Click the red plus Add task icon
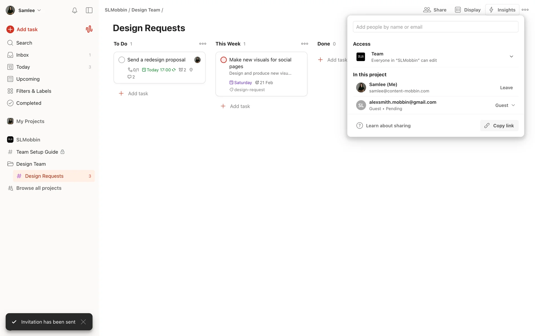The width and height of the screenshot is (535, 336). click(10, 29)
